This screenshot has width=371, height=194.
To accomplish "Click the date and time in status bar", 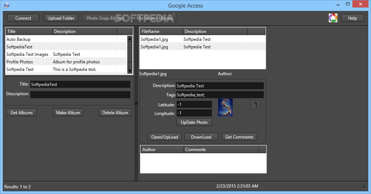I will point(237,186).
